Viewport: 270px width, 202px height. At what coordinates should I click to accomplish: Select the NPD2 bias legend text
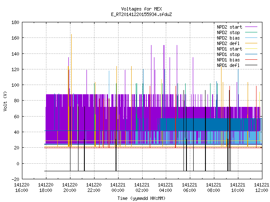pyautogui.click(x=228, y=38)
